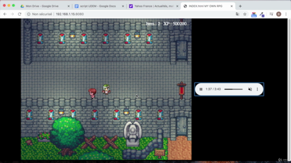Close the Mon Drive tab
Image resolution: width=291 pixels, height=163 pixels.
coord(69,6)
